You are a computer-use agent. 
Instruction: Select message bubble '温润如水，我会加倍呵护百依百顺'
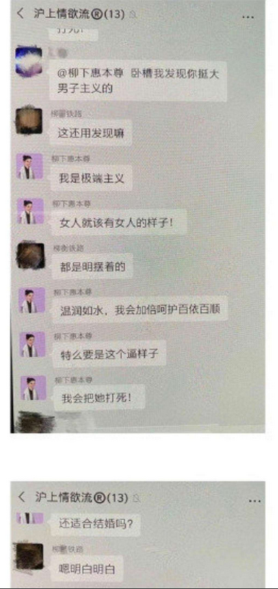click(x=140, y=310)
